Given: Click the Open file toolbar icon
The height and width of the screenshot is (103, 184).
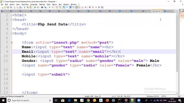Looking at the screenshot, I should pyautogui.click(x=5, y=7).
